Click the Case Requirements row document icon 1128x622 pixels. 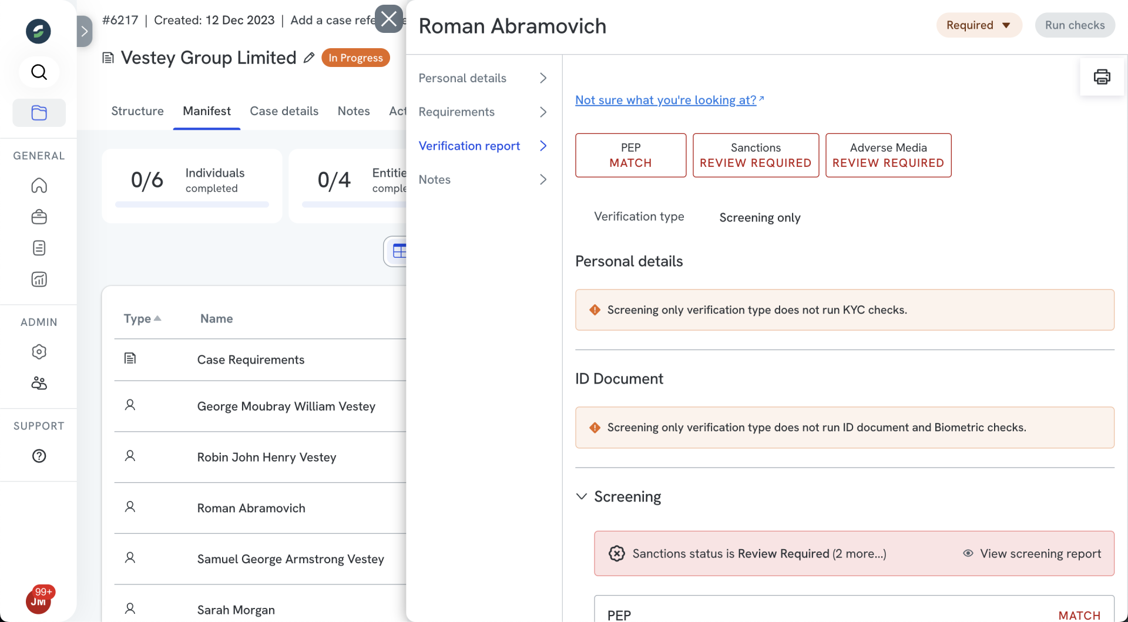click(130, 358)
